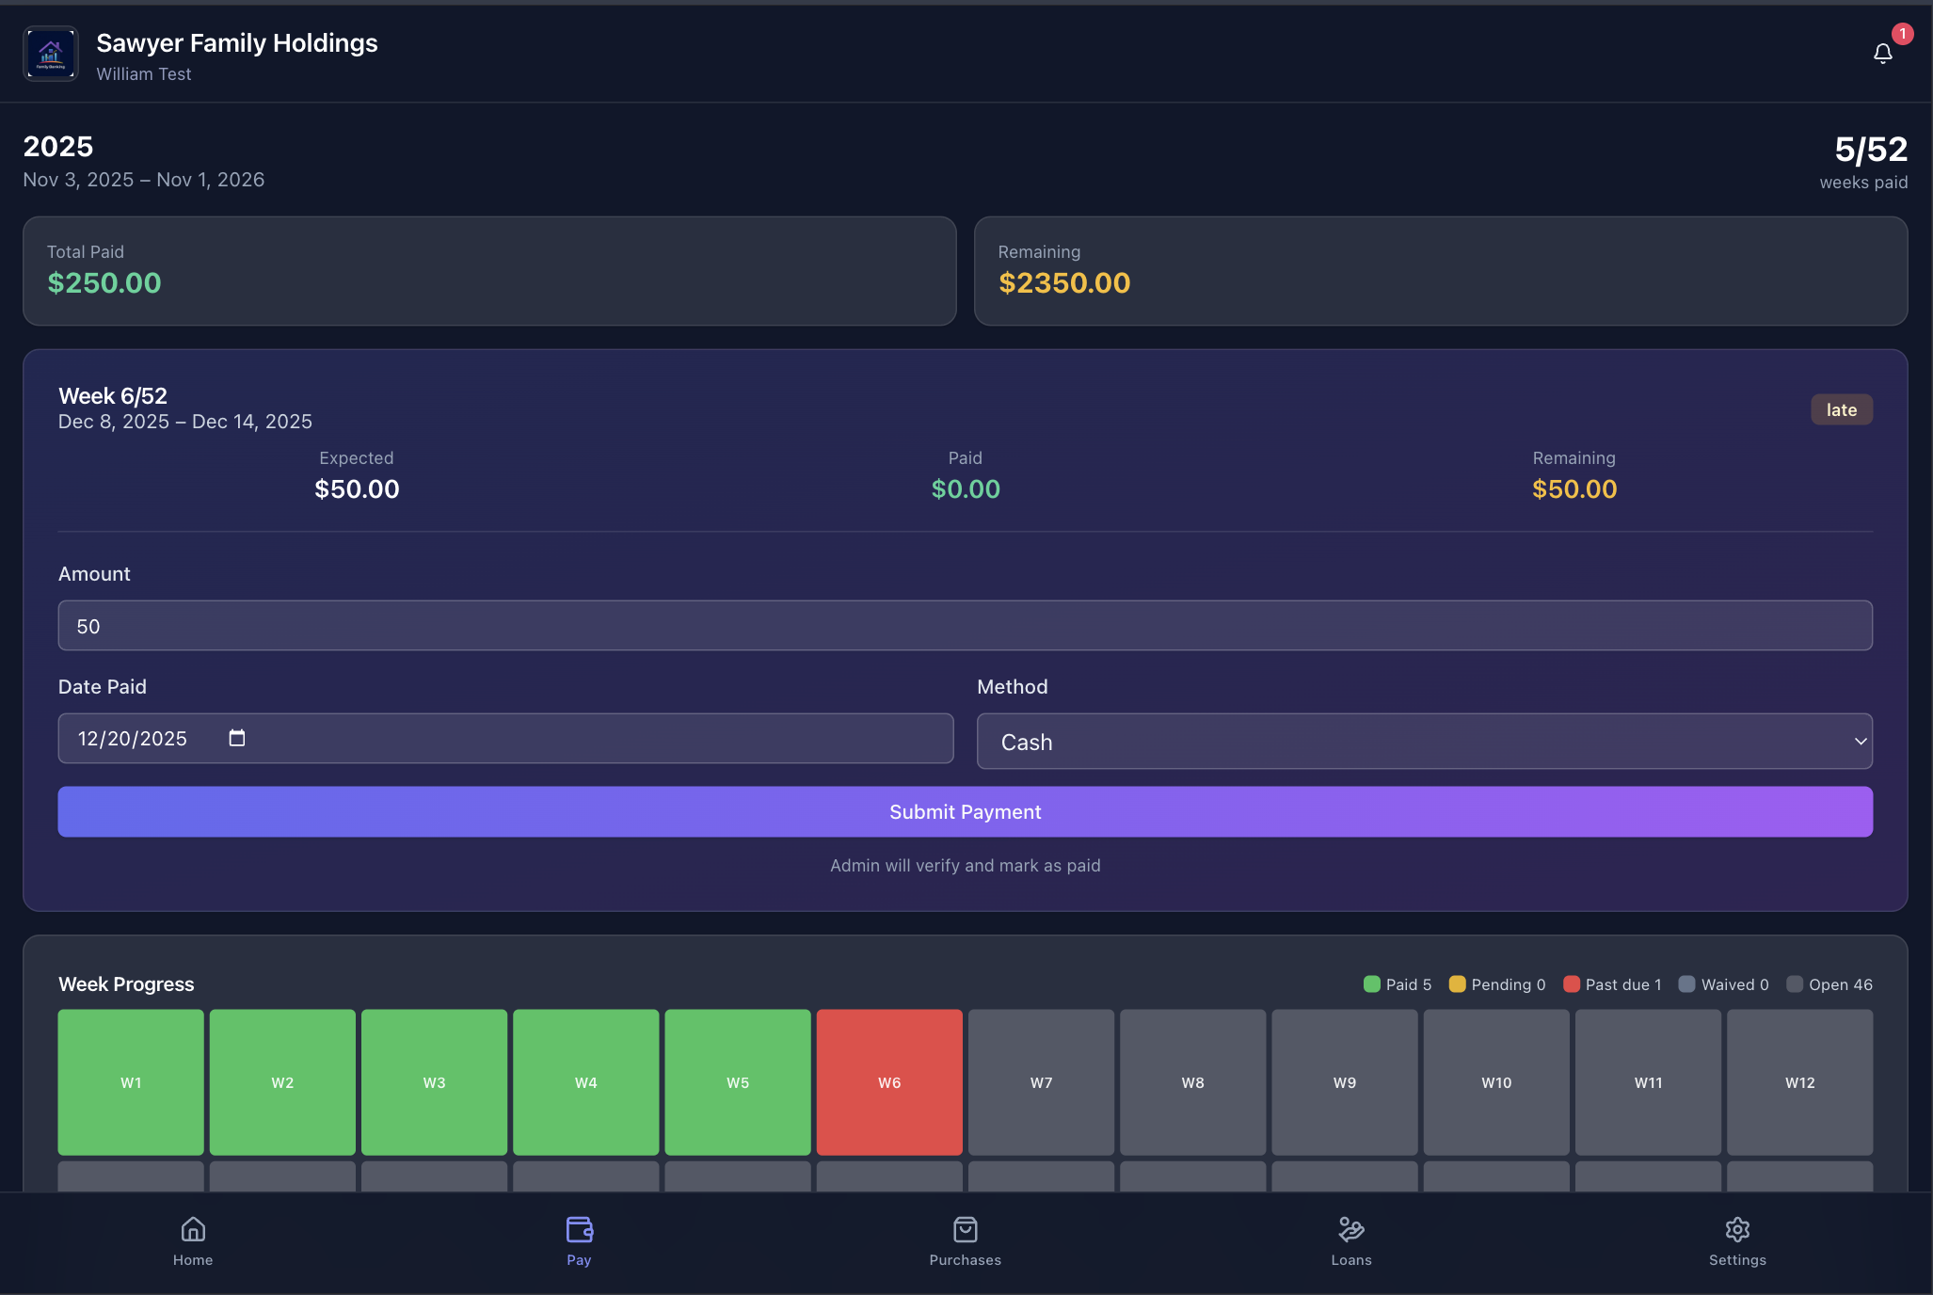Click the 5/52 weeks paid counter
Image resolution: width=1933 pixels, height=1295 pixels.
pos(1864,162)
